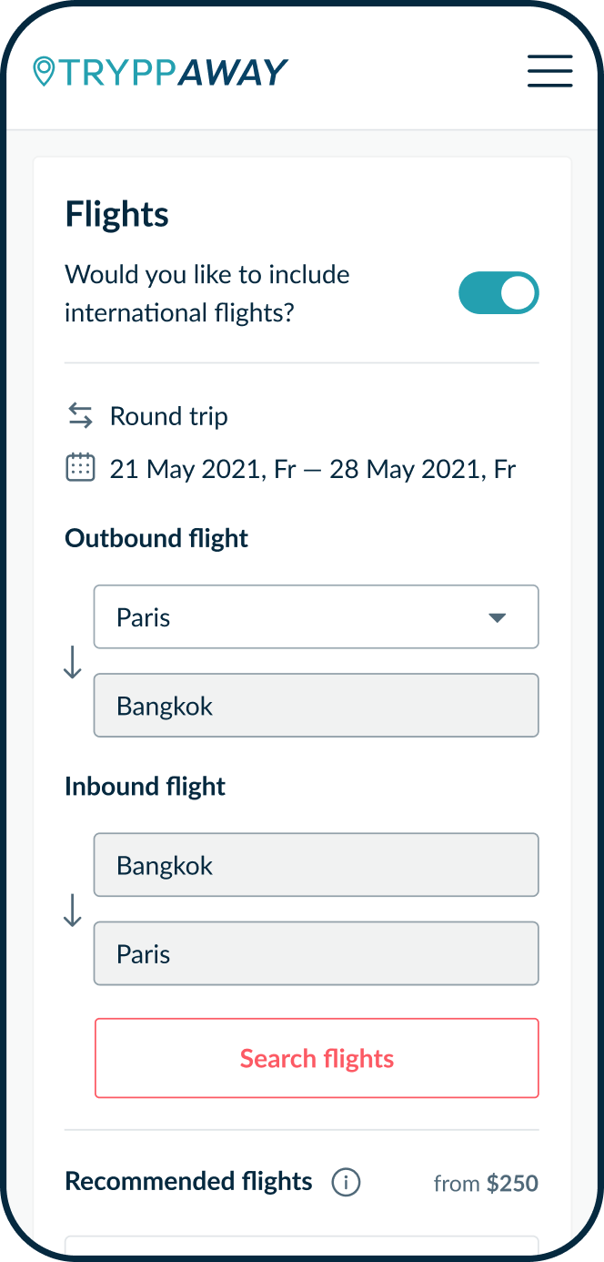Image resolution: width=604 pixels, height=1262 pixels.
Task: Click the "from $250" price link
Action: click(486, 1182)
